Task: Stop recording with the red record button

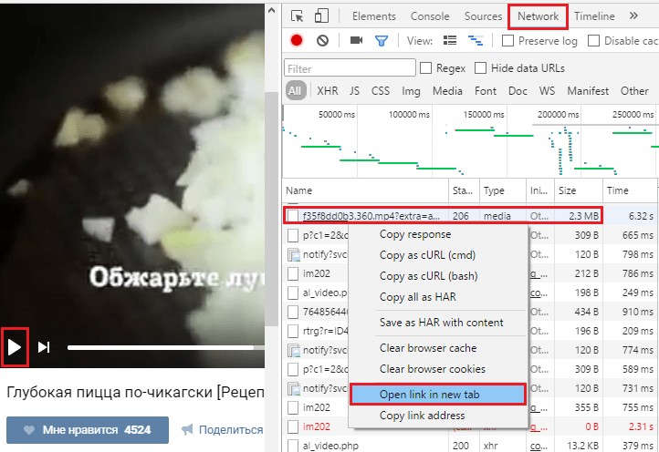Action: click(297, 40)
